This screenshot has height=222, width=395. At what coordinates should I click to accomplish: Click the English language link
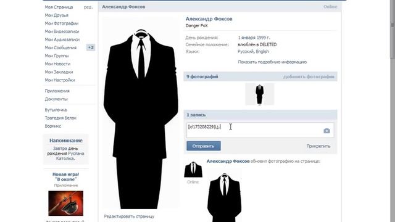[262, 52]
